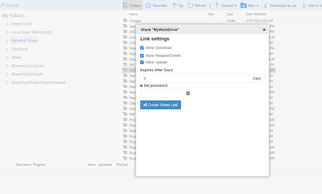Screen dimensions: 322x194
Task: Select the Network Share folder link
Action: [24, 41]
